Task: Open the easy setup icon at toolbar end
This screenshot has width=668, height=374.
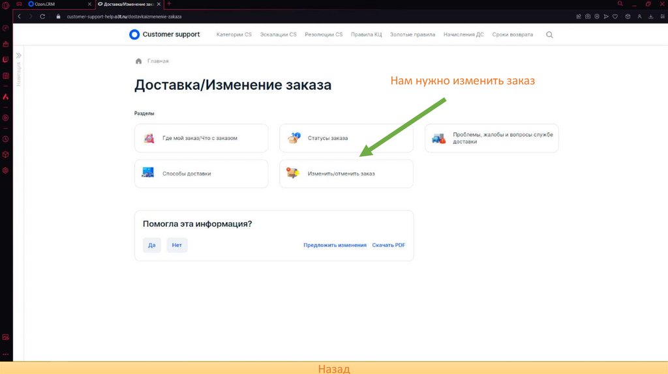Action: tap(663, 16)
